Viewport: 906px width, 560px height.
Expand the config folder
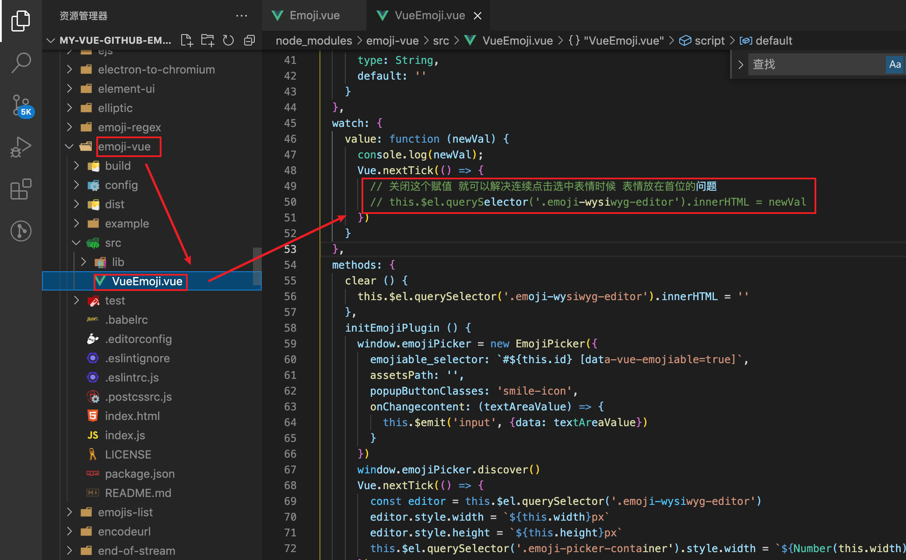(152, 185)
